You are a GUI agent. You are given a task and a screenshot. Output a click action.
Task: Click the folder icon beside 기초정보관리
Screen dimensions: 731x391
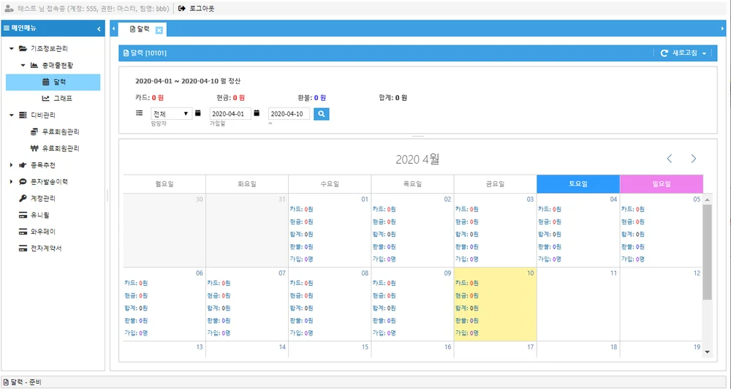point(23,48)
